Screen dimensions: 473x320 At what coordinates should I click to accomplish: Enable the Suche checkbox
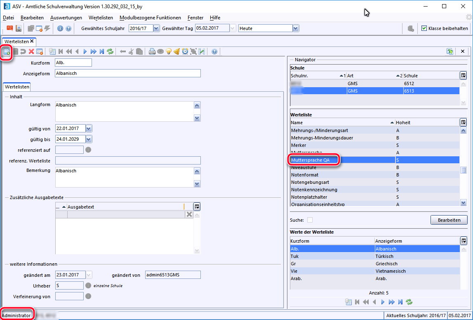(x=310, y=220)
